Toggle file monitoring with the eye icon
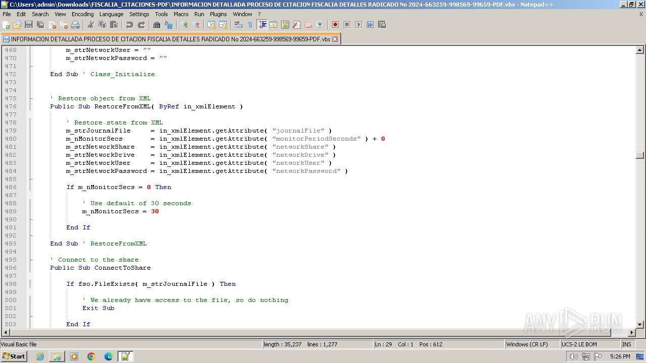This screenshot has height=363, width=646. coord(320,25)
